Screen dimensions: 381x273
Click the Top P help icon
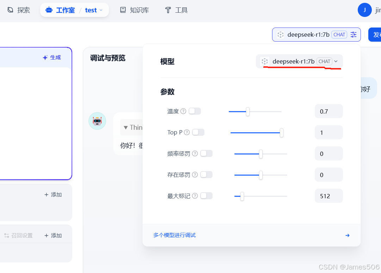click(x=186, y=132)
